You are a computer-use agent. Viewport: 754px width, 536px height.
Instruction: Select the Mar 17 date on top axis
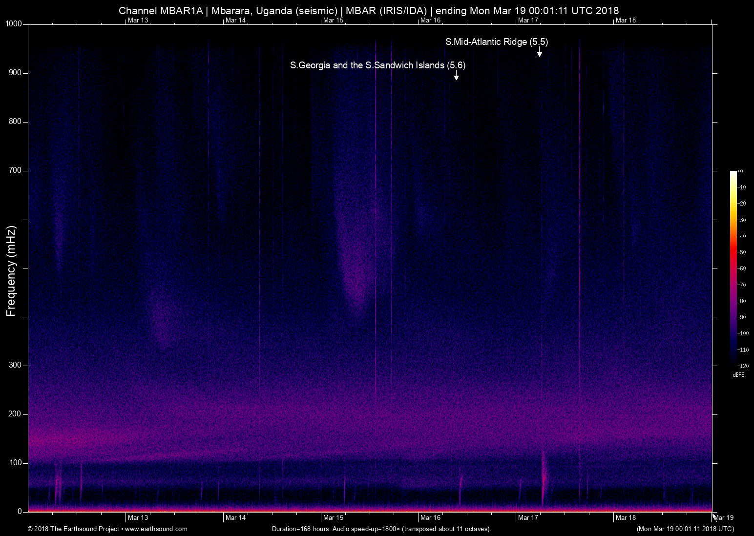tap(528, 20)
